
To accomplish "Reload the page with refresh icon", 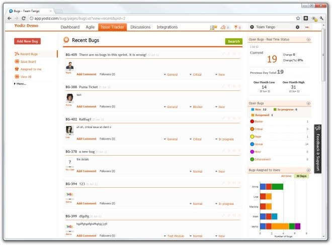I will coord(24,19).
